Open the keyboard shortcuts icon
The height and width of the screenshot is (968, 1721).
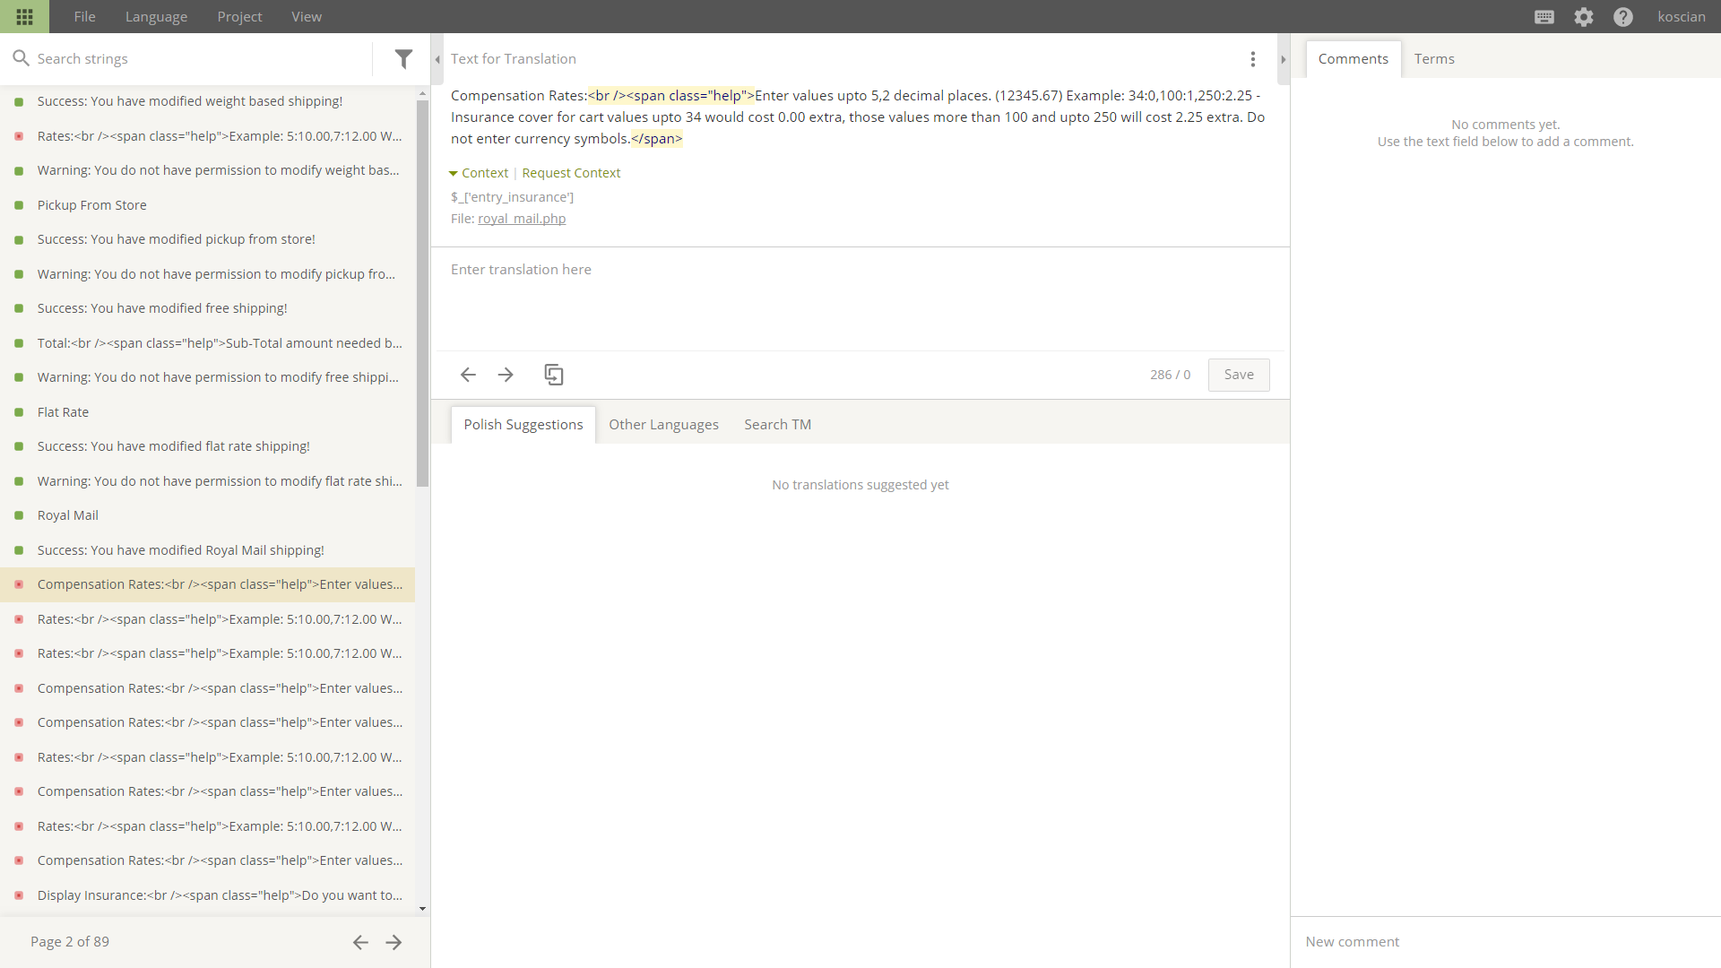click(x=1544, y=17)
